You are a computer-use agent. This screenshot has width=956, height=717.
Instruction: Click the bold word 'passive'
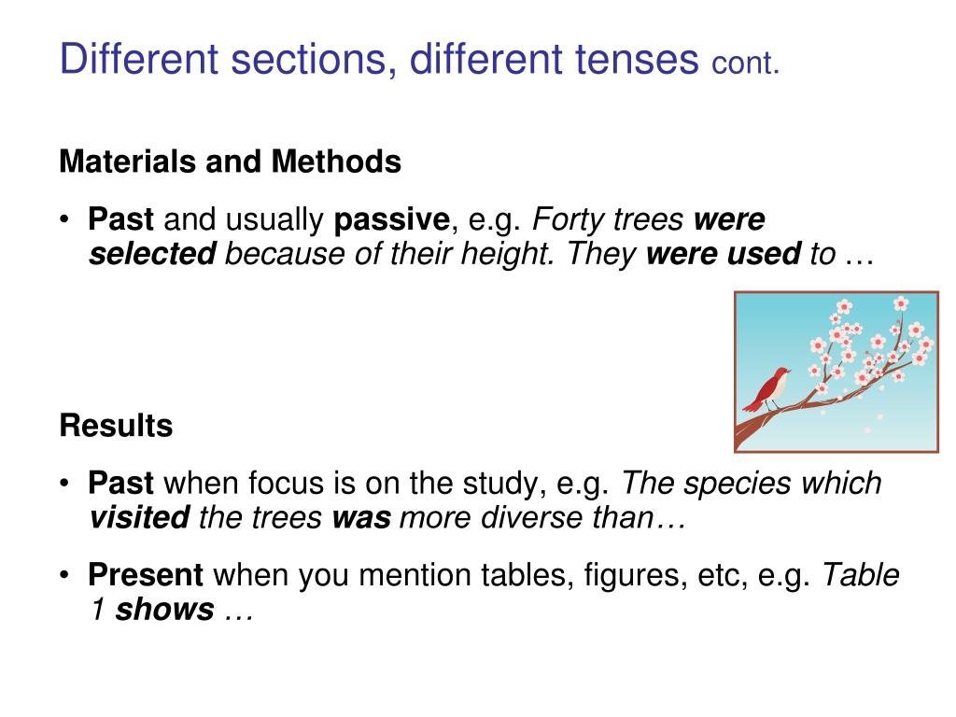pos(391,219)
